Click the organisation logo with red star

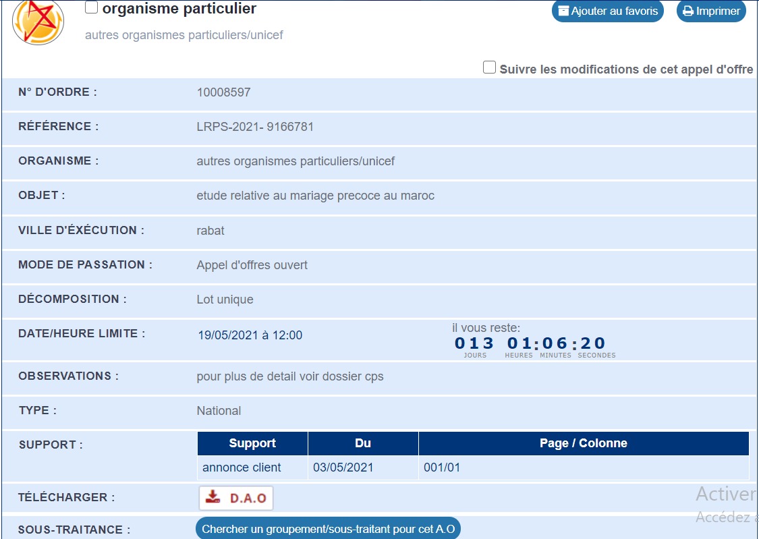38,20
